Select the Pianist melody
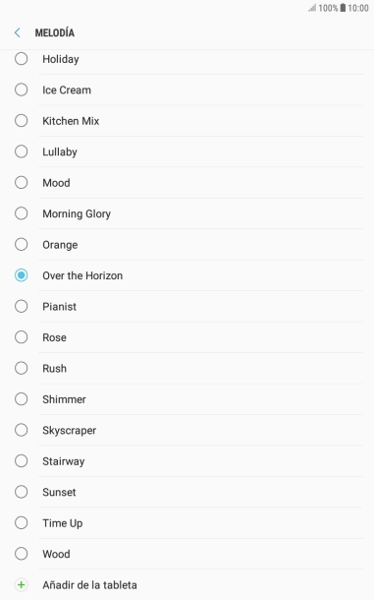The image size is (374, 600). pos(187,307)
